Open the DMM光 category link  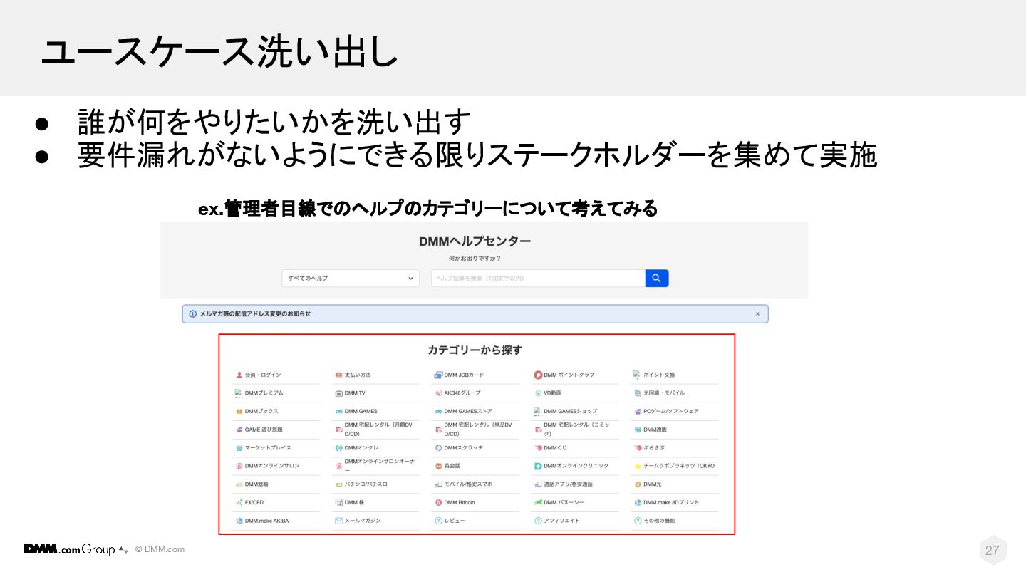click(x=653, y=484)
